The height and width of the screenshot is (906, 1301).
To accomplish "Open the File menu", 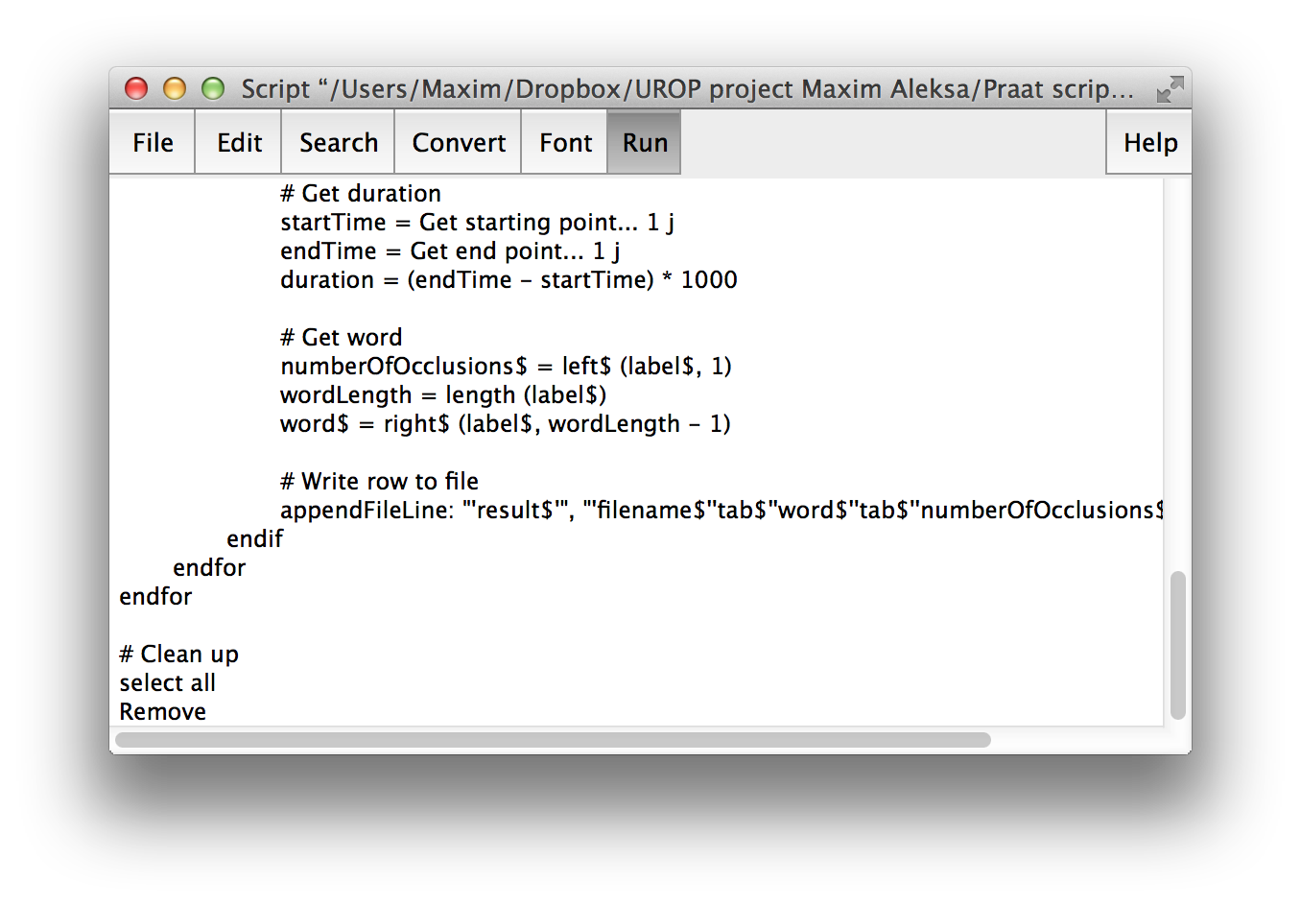I will [153, 143].
